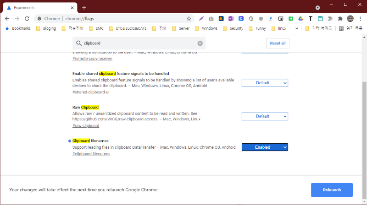Reload the page with refresh icon
367x205 pixels.
click(x=27, y=19)
